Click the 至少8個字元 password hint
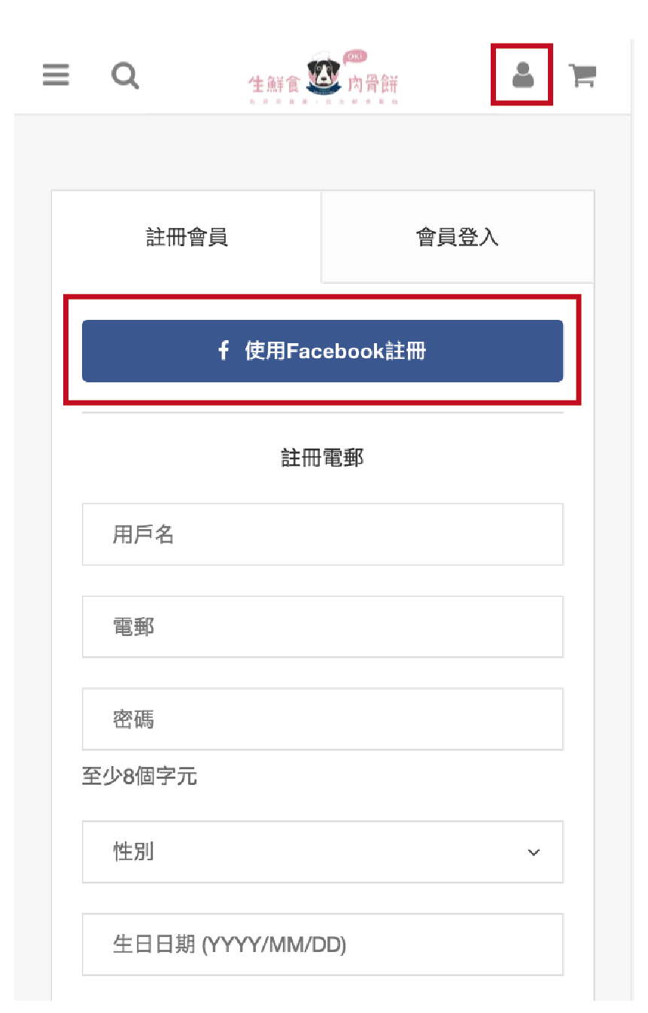 click(139, 776)
